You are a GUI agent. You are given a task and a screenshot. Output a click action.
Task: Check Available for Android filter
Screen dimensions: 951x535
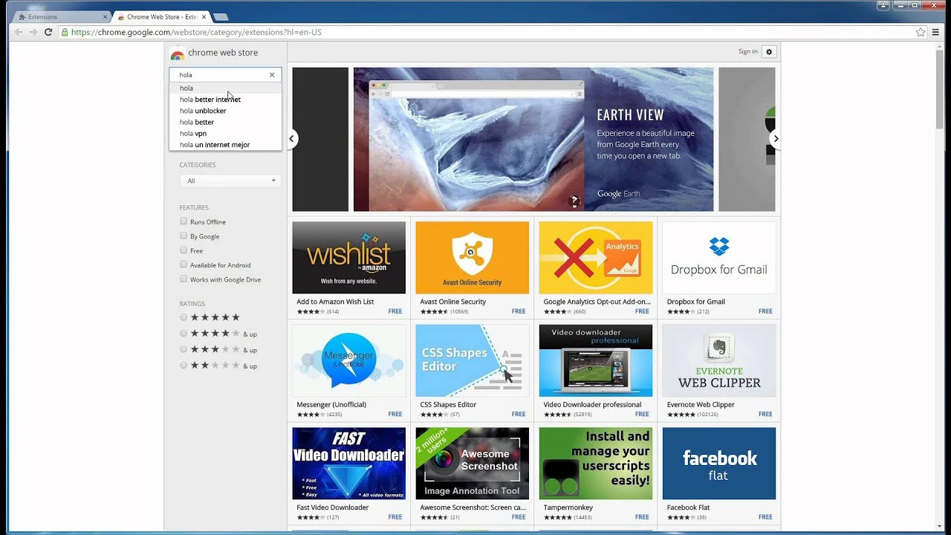(x=184, y=265)
